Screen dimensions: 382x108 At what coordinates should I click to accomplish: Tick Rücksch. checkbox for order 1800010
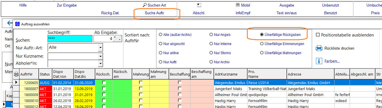coord(104,101)
